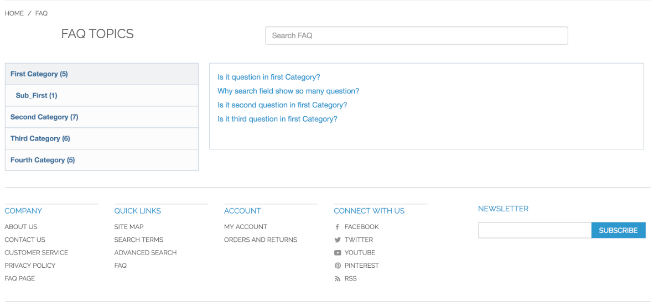Viewport: 664px width, 306px height.
Task: Open Advanced Search in Quick Links
Action: click(x=146, y=253)
